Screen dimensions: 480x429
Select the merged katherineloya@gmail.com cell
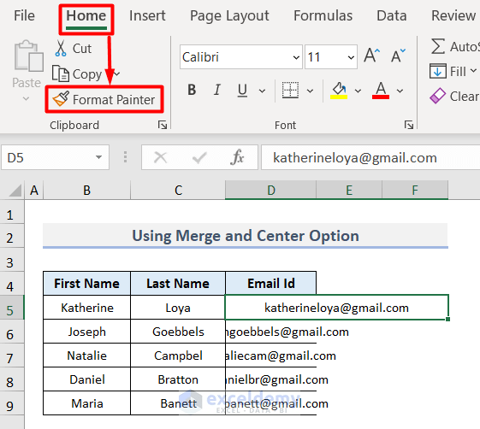click(337, 308)
